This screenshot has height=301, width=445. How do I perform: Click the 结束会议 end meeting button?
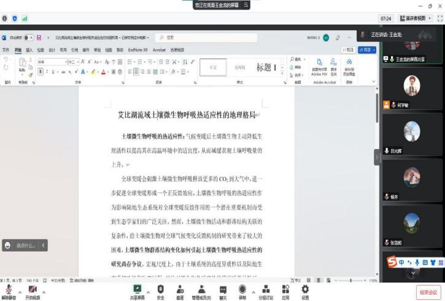click(428, 292)
